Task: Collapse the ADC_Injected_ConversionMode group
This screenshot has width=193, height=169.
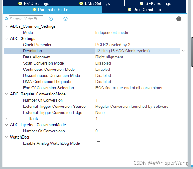Action: 6,125
